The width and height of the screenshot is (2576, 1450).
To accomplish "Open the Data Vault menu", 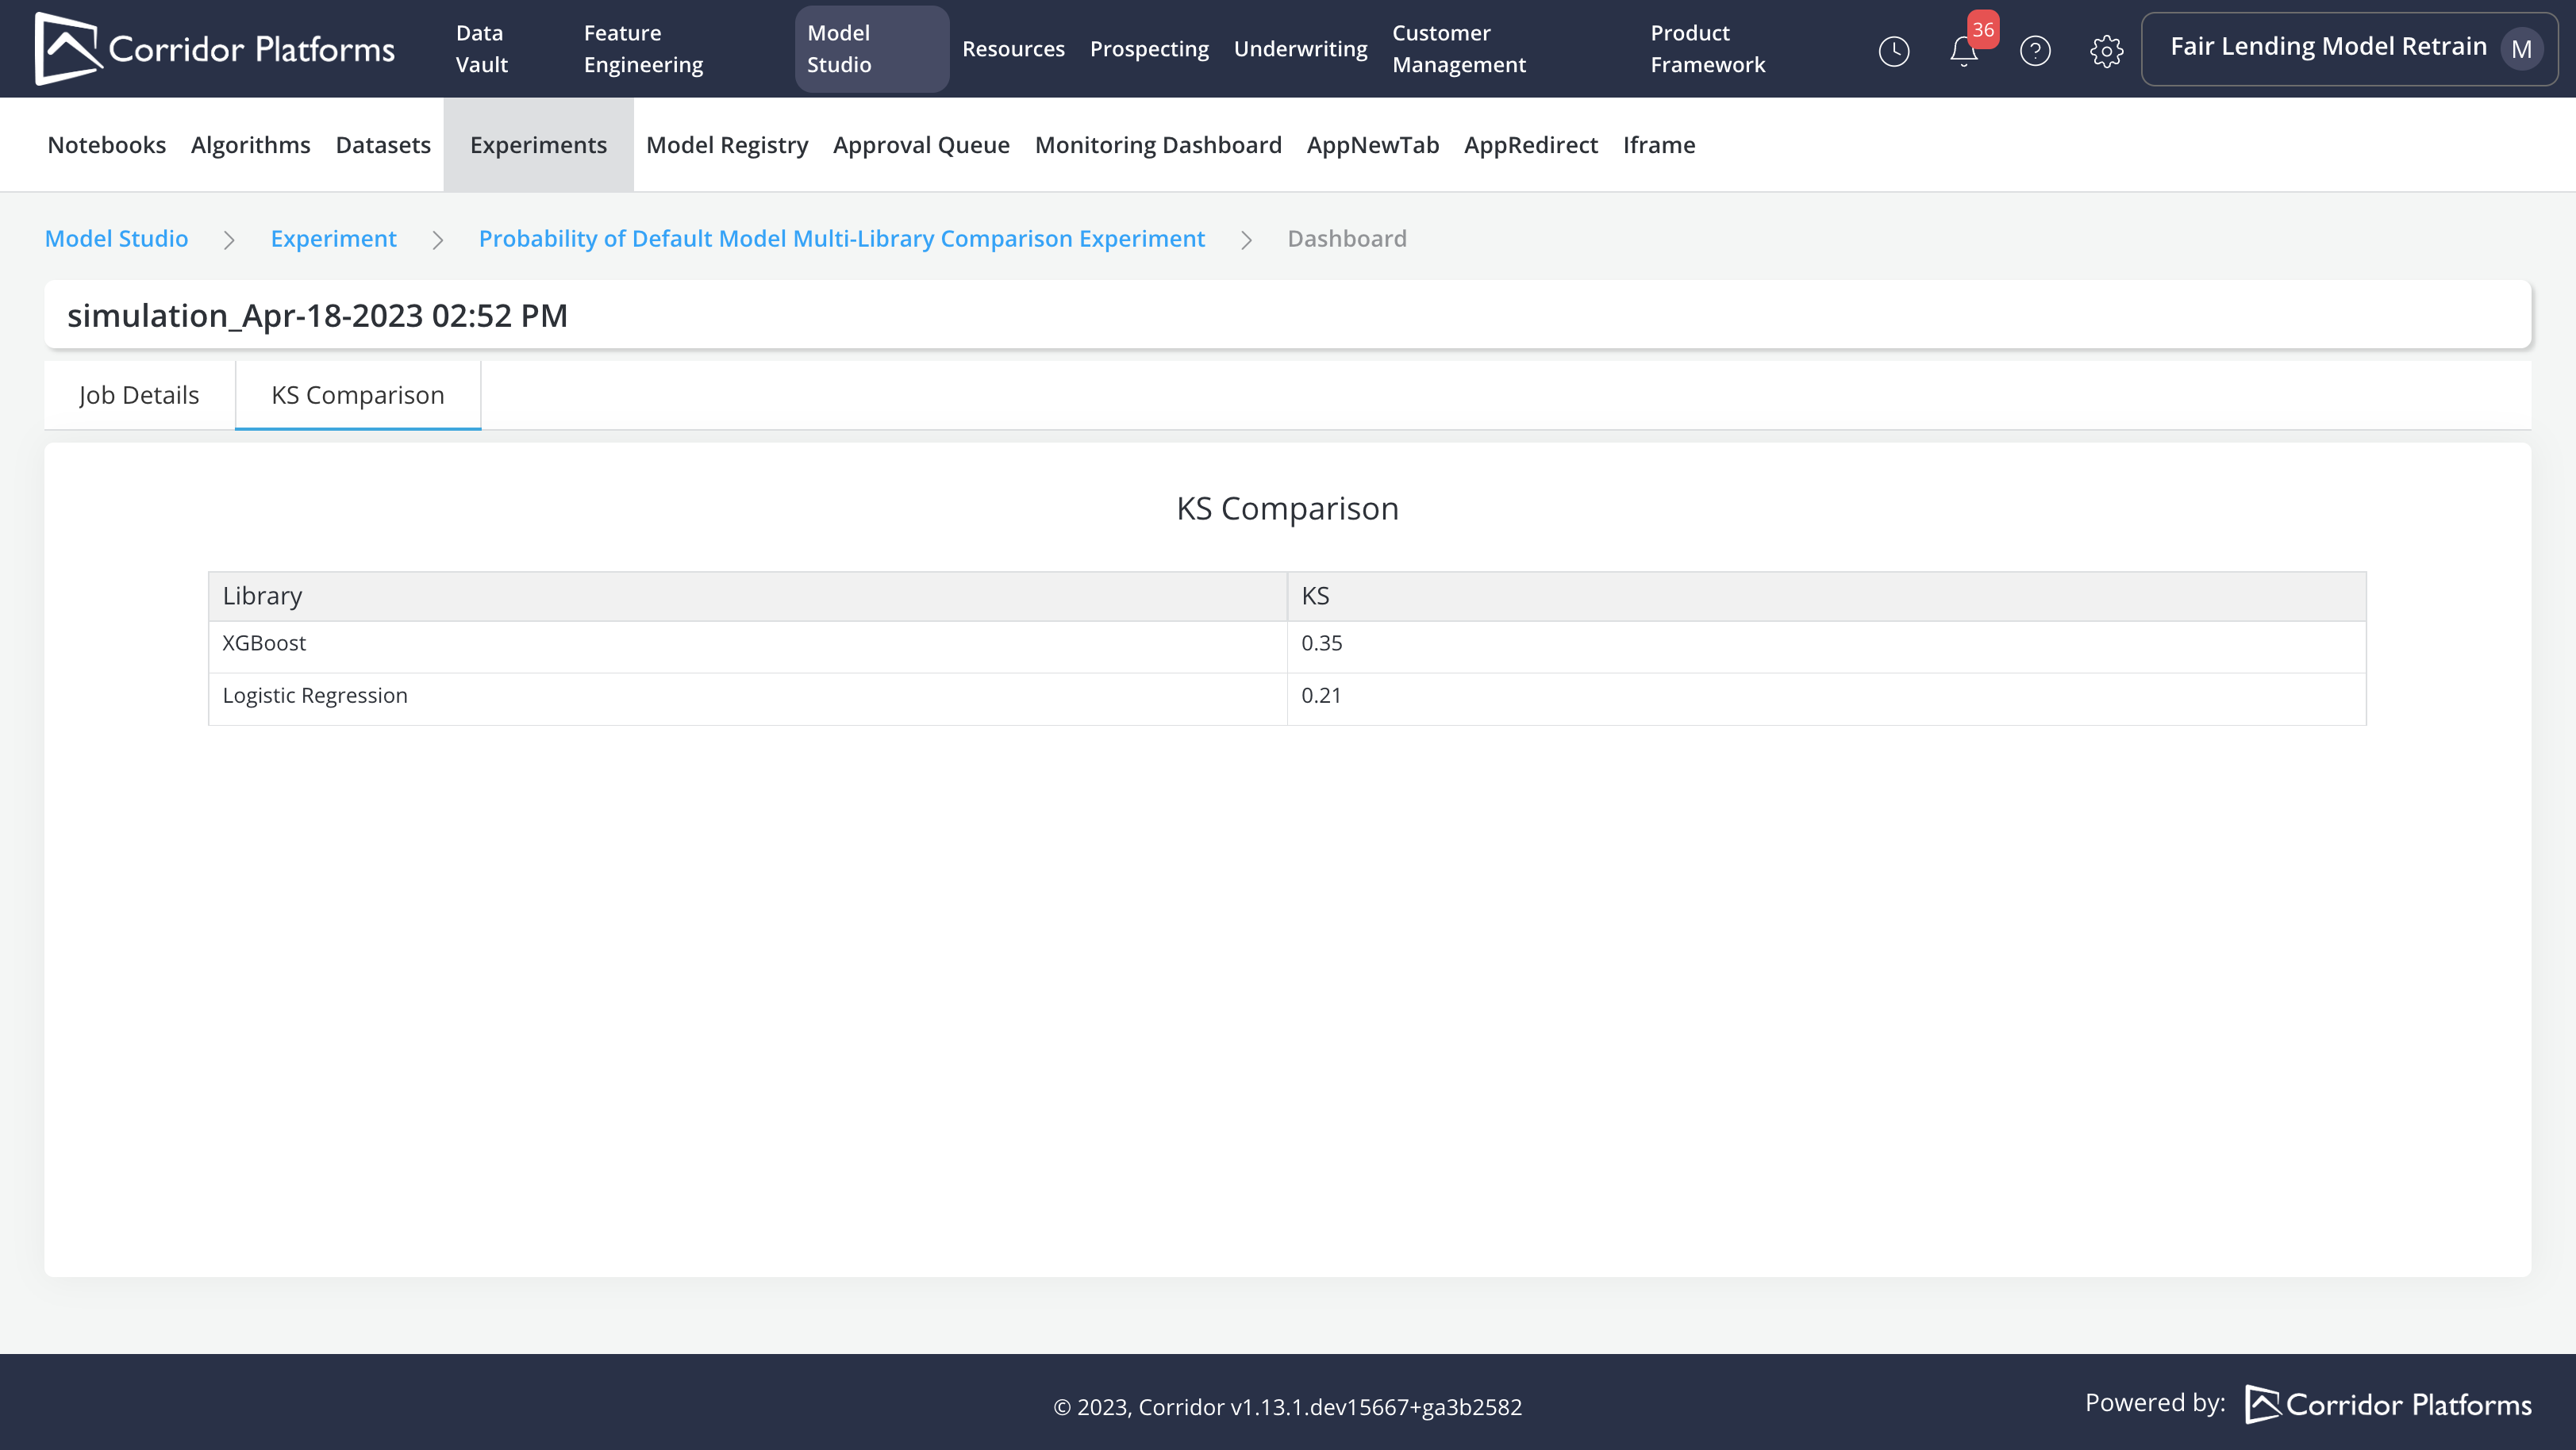I will click(x=482, y=49).
